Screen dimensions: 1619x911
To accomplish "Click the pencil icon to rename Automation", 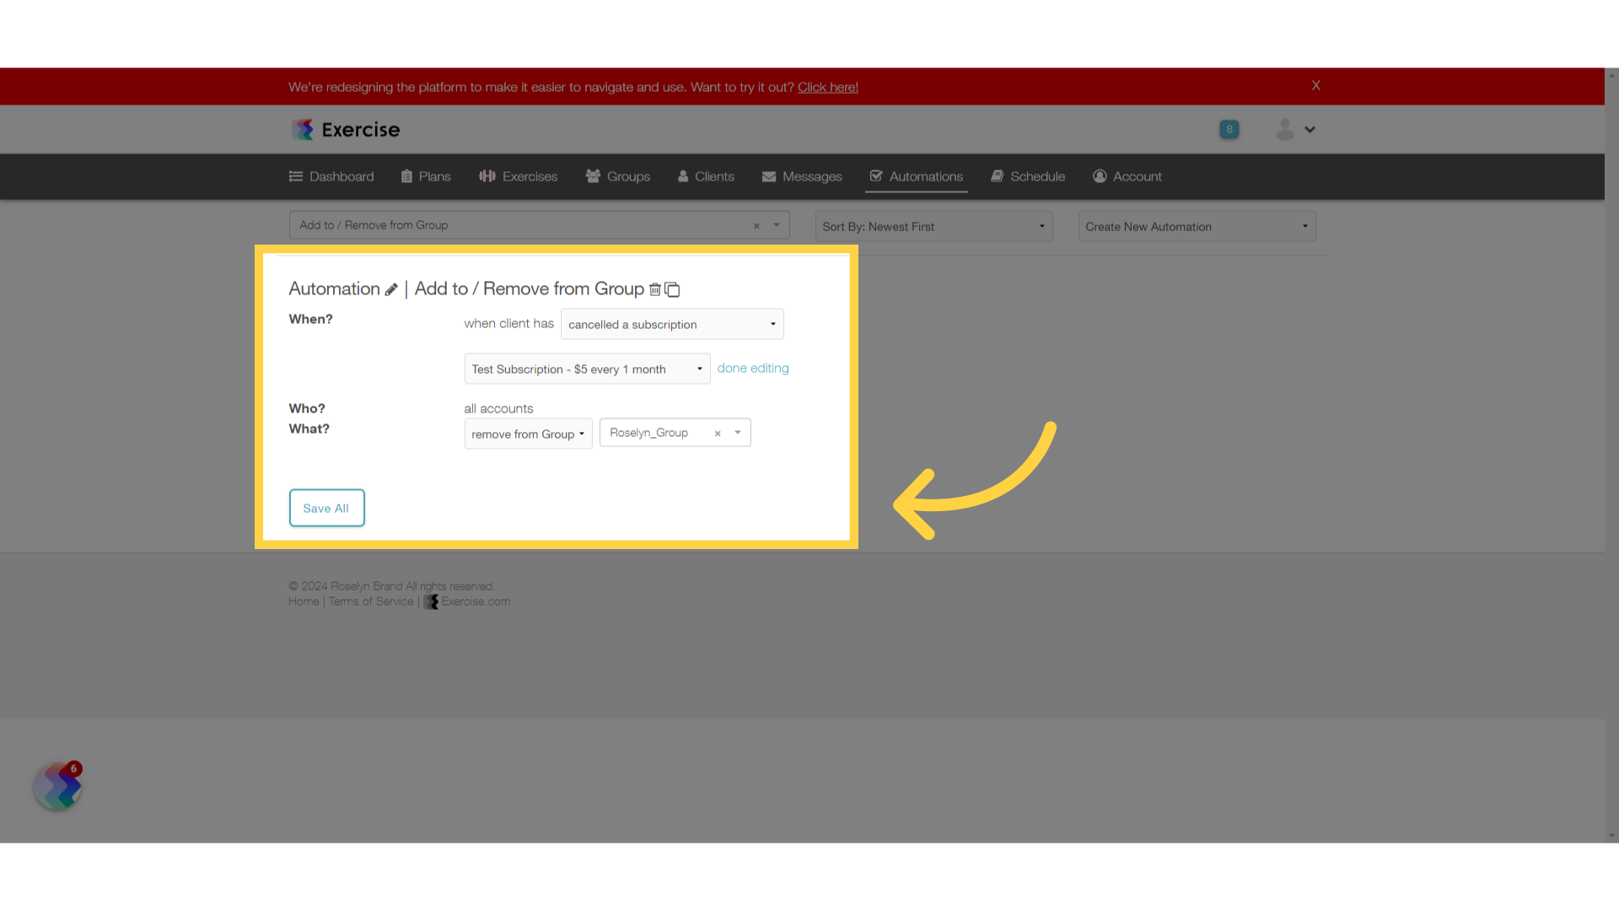I will pyautogui.click(x=391, y=289).
